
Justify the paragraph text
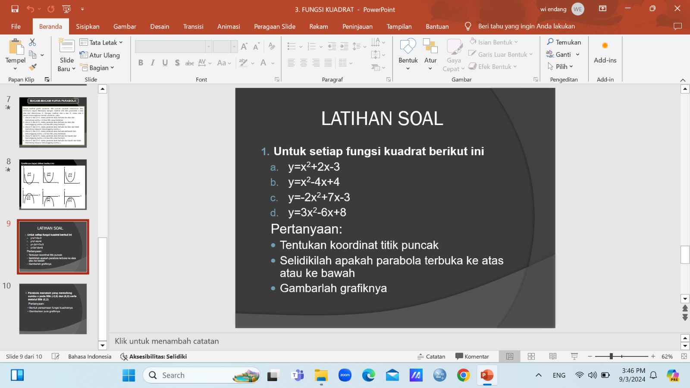328,63
